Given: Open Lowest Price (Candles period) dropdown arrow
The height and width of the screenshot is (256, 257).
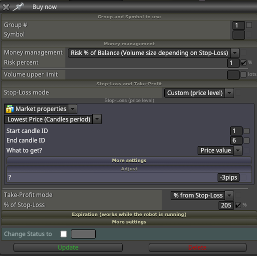Looking at the screenshot, I should click(97, 119).
